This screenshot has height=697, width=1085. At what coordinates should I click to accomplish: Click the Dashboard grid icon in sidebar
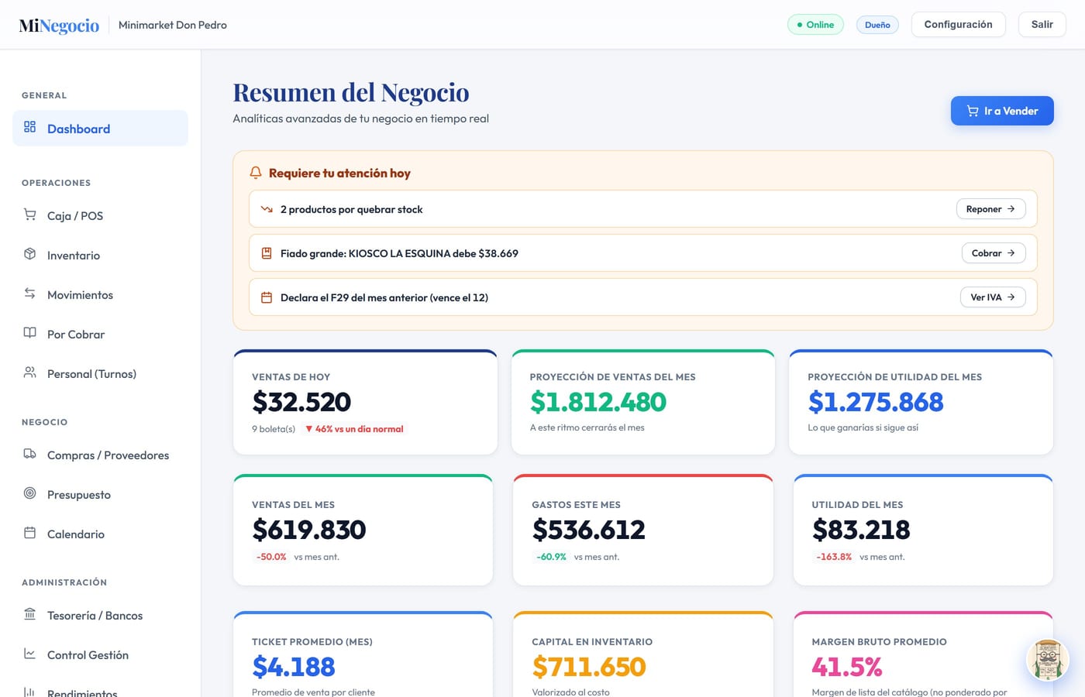tap(29, 127)
